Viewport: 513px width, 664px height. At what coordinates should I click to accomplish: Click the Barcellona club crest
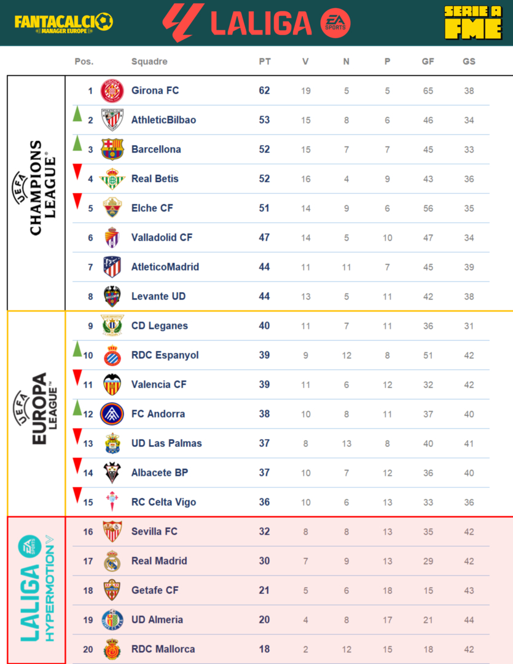(x=112, y=149)
